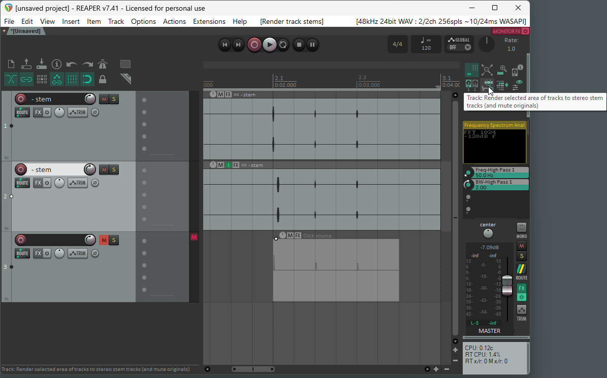Click ROUTE button on track 2

22,183
